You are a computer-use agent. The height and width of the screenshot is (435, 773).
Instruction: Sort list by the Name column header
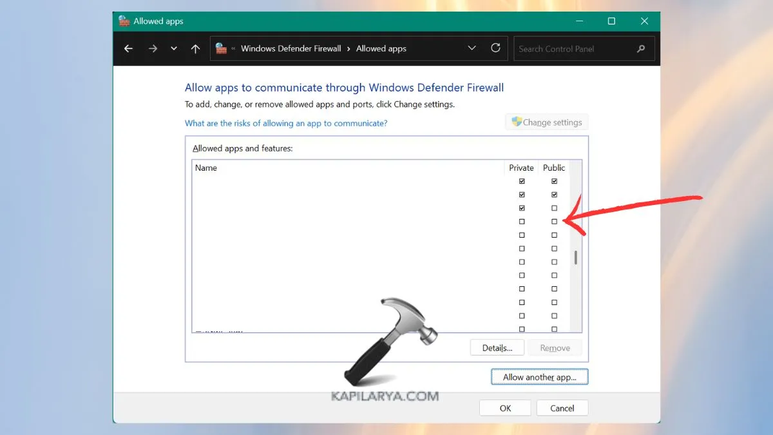tap(348, 168)
